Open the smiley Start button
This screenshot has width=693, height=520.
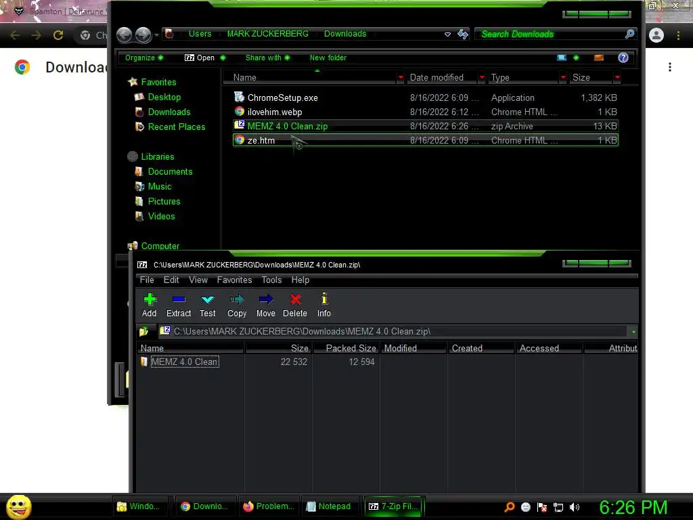[18, 506]
